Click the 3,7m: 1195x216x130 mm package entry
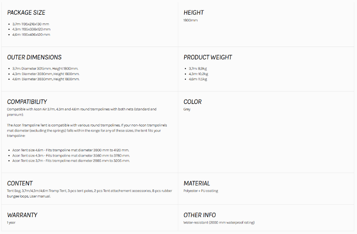 coord(31,24)
